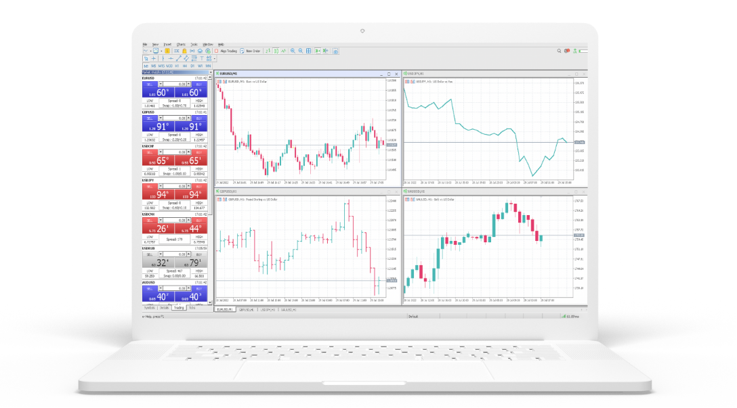Switch chart to candlestick display icon

pos(275,51)
